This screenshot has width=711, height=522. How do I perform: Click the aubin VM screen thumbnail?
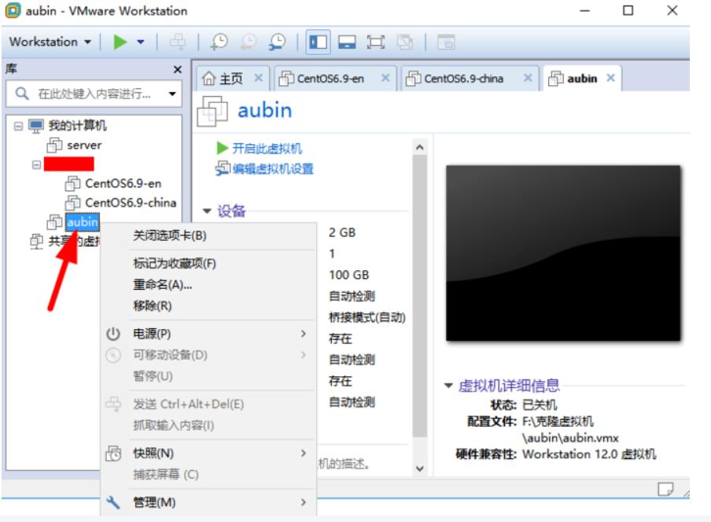(x=563, y=253)
